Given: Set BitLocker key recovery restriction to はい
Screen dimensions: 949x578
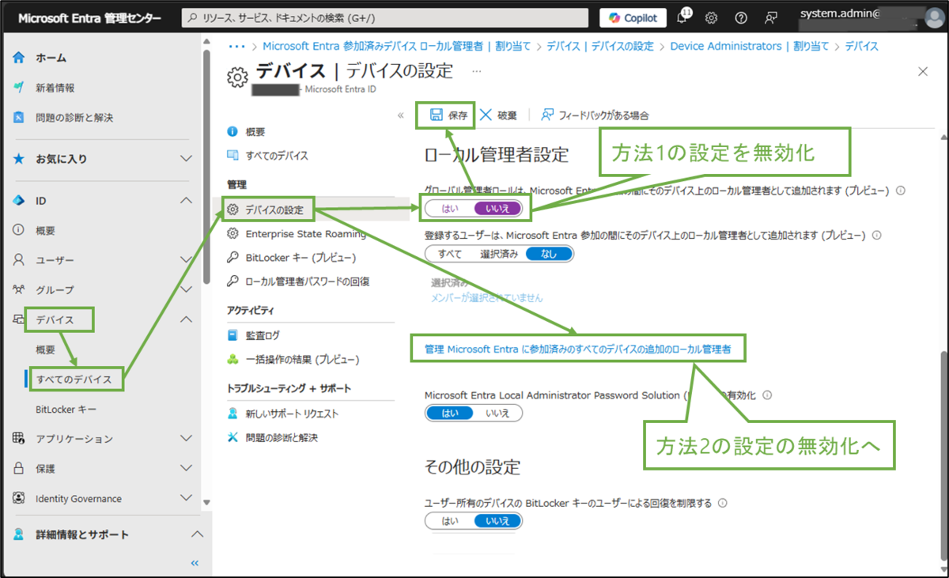Looking at the screenshot, I should tap(449, 520).
